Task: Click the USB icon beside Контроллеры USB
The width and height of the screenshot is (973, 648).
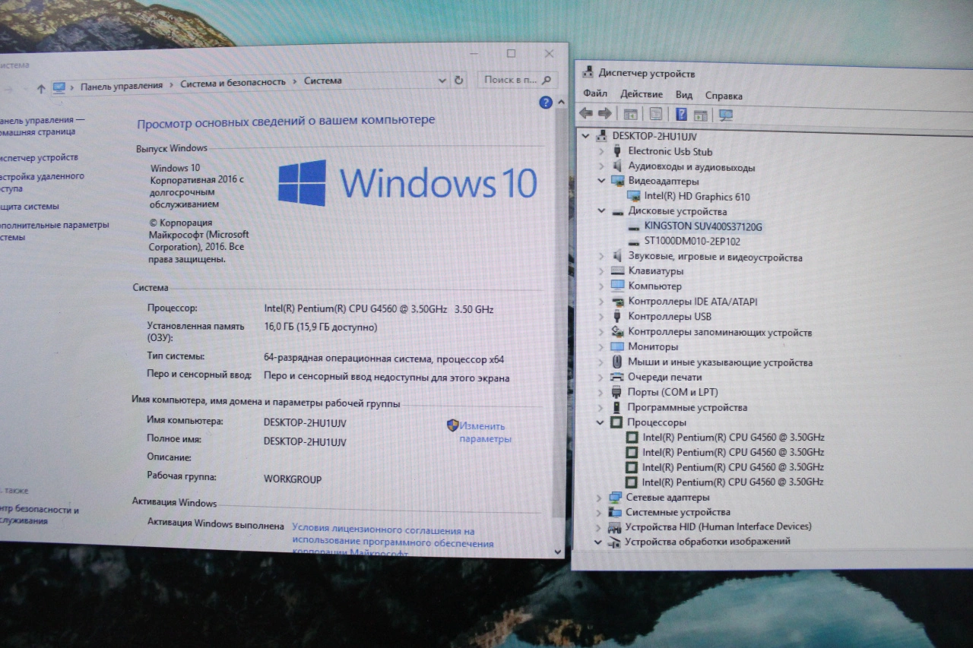Action: point(617,316)
